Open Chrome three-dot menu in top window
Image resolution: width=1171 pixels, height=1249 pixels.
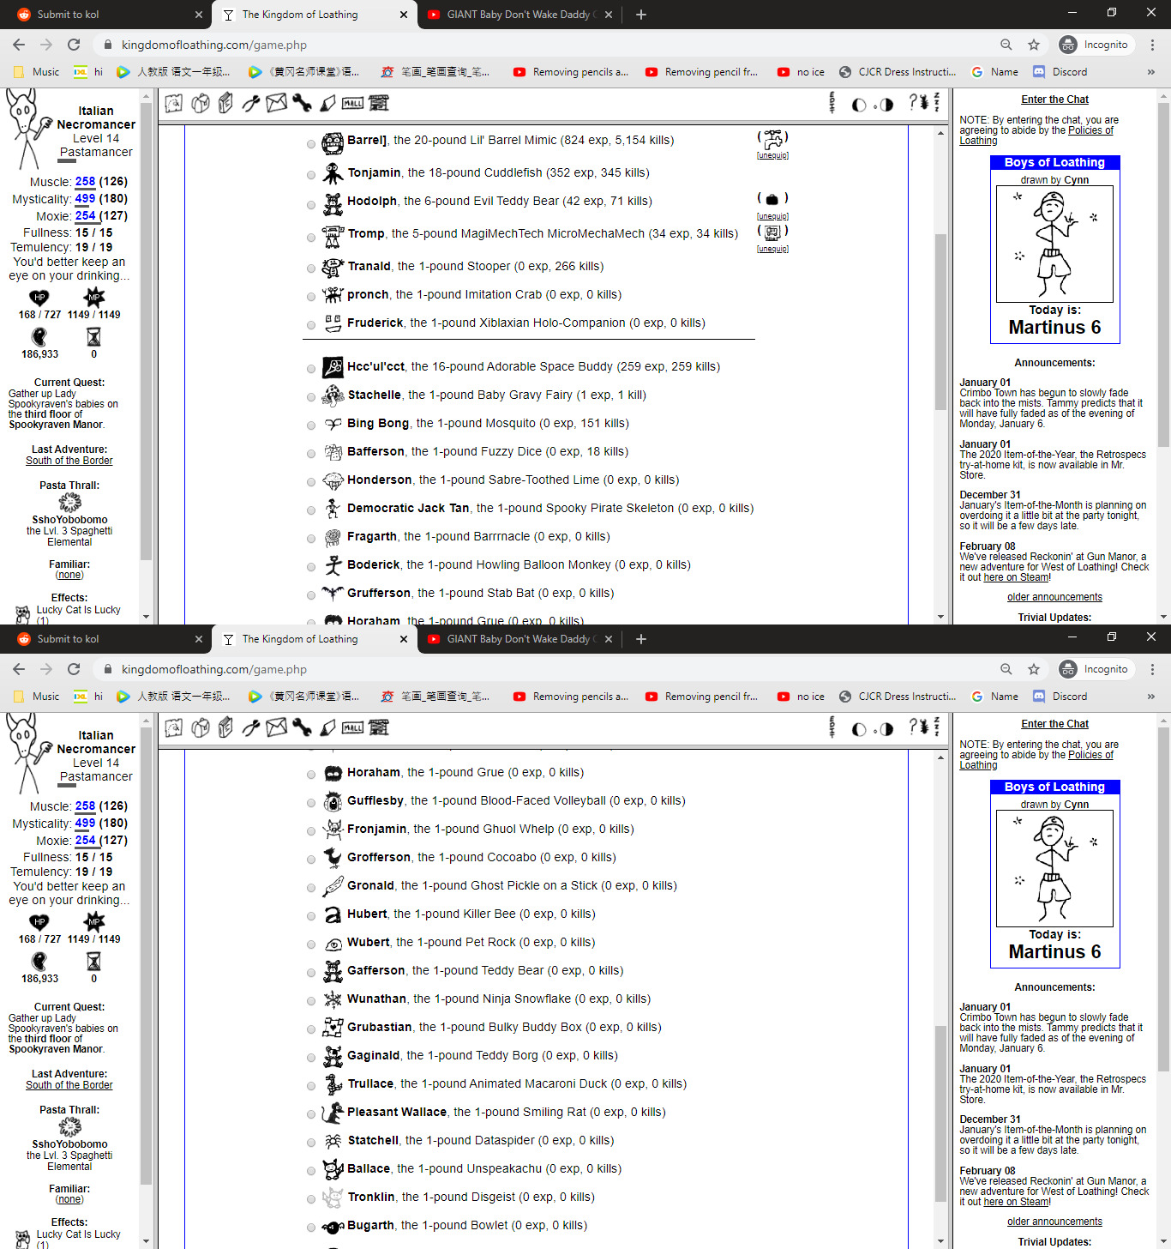1152,45
